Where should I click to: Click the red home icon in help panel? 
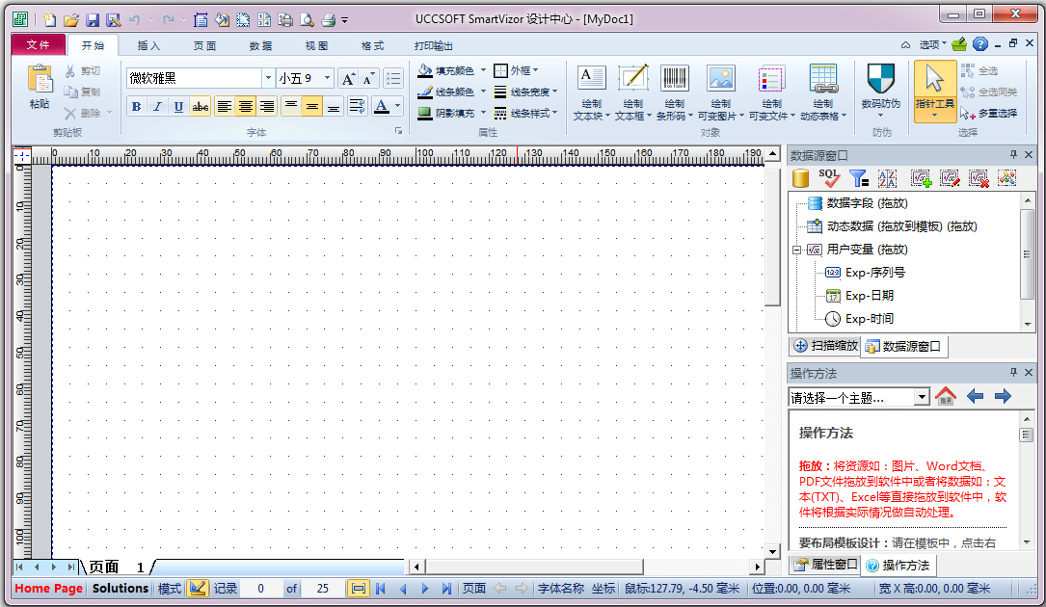(946, 396)
